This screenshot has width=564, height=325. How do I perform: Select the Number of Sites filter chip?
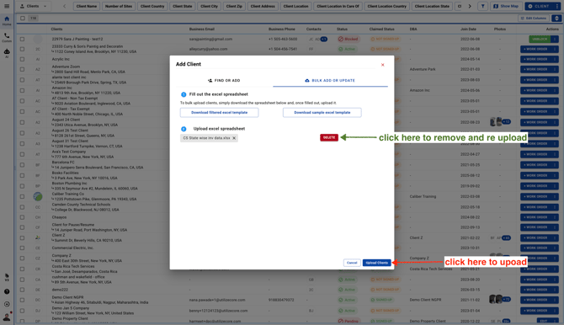click(x=119, y=6)
